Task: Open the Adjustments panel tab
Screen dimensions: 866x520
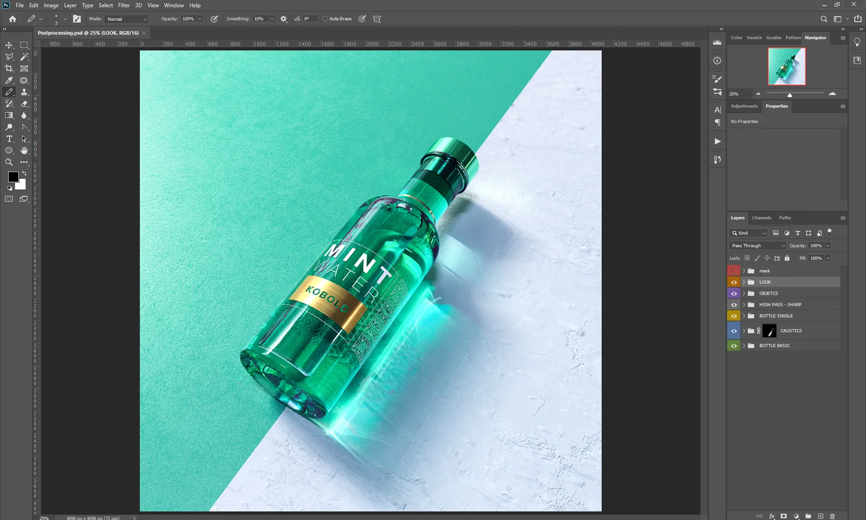Action: pos(744,106)
